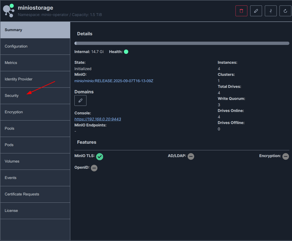This screenshot has height=241, width=292.
Task: Click the Total Drives label
Action: (229, 87)
